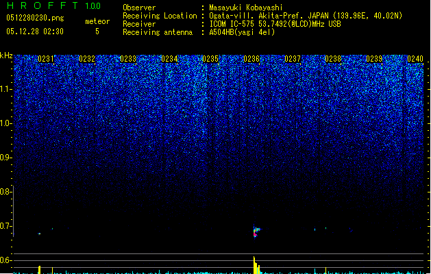Click the observer name Masayuki Kobayashi
Screen dimensions: 431x274
click(x=246, y=8)
